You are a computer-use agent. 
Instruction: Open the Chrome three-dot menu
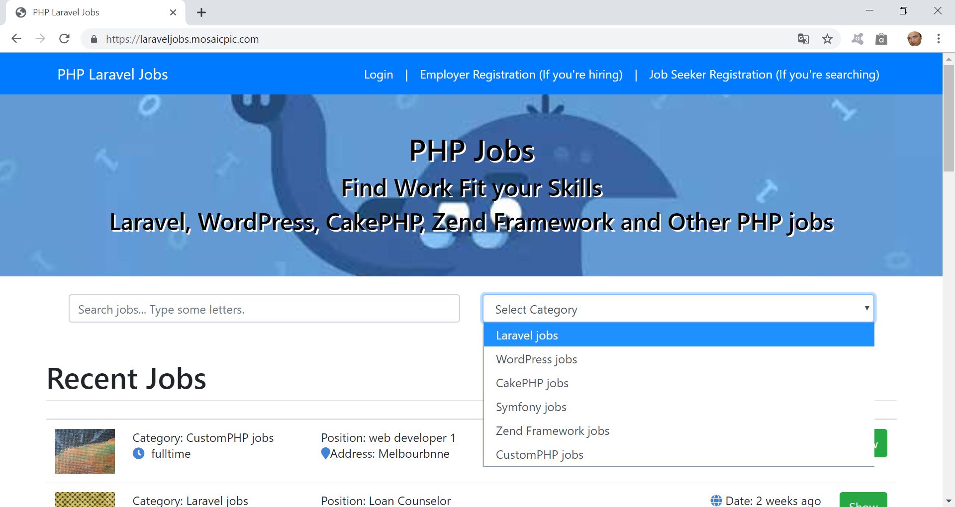pos(938,39)
